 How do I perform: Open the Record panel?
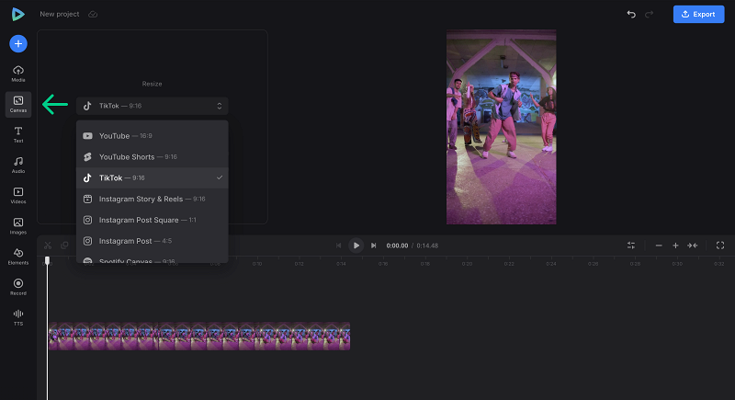point(18,287)
